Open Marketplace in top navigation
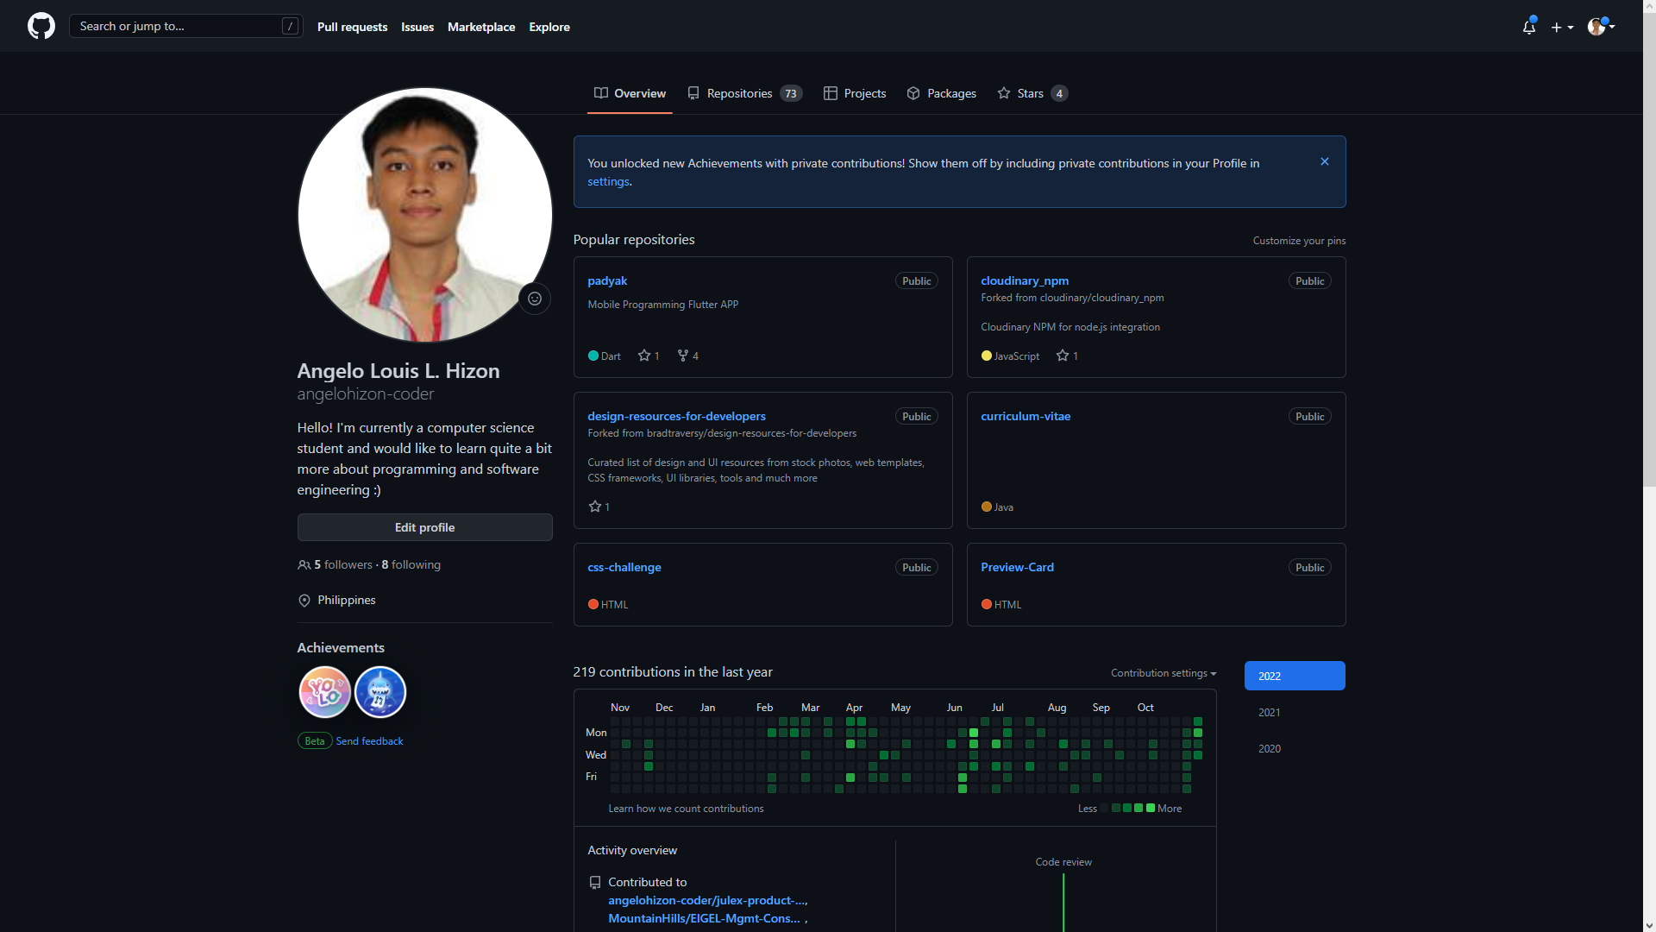This screenshot has width=1656, height=932. [x=481, y=27]
